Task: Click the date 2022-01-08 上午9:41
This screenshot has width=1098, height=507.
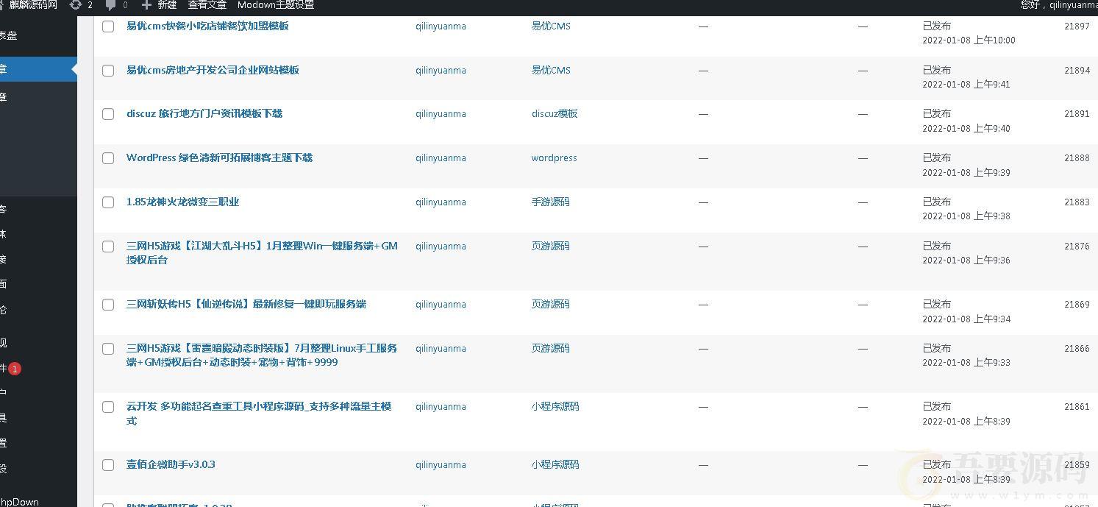Action: [966, 85]
